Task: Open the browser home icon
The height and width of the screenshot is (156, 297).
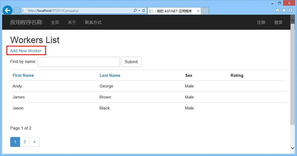Action: click(x=277, y=10)
